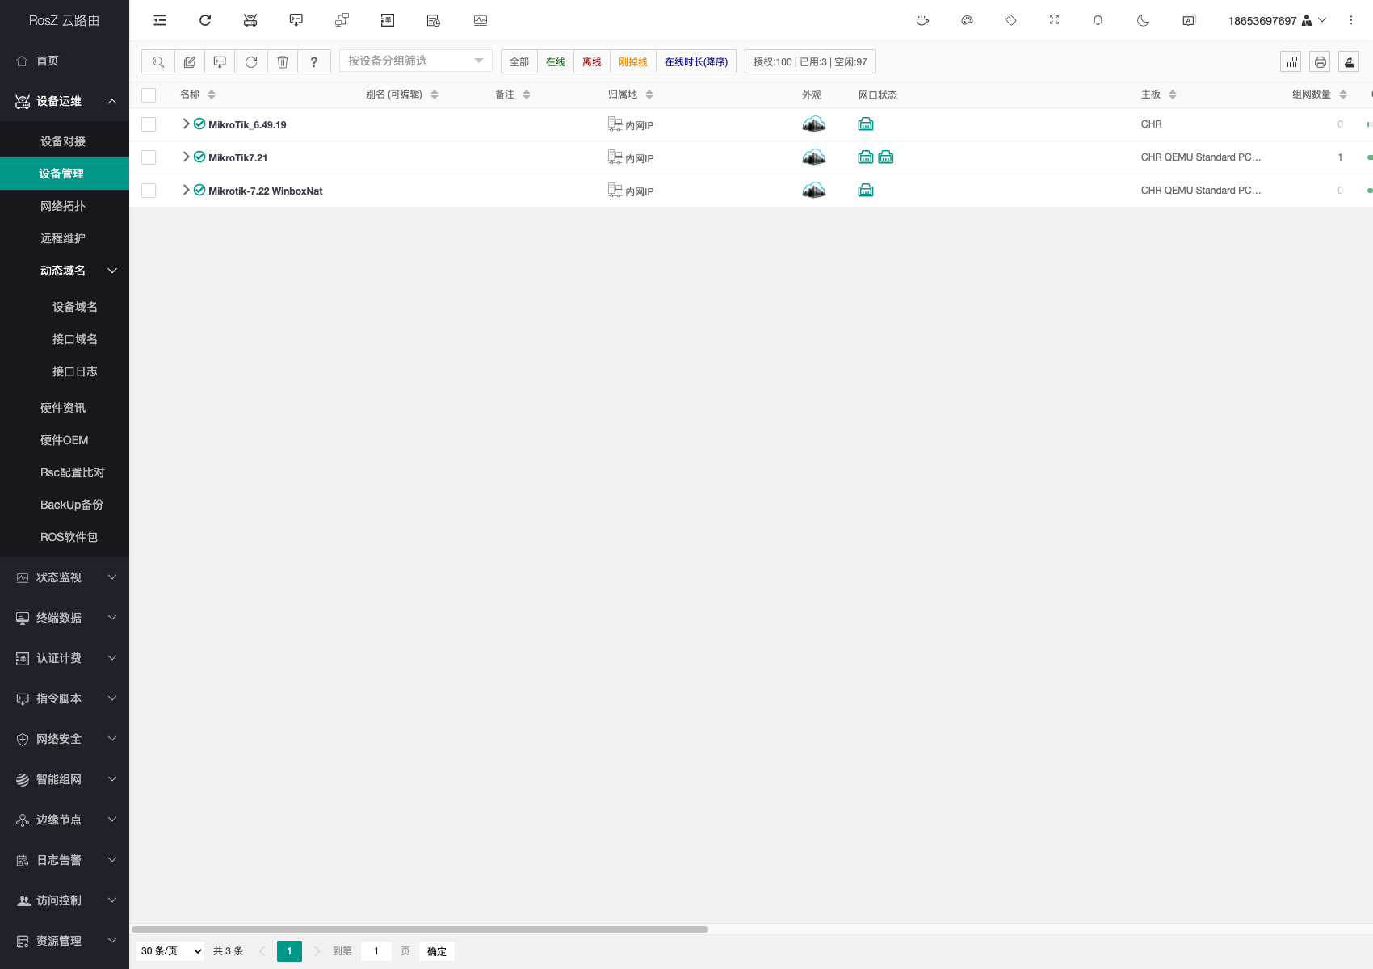This screenshot has width=1373, height=969.
Task: Click the search magnifier icon in toolbar
Action: [x=158, y=61]
